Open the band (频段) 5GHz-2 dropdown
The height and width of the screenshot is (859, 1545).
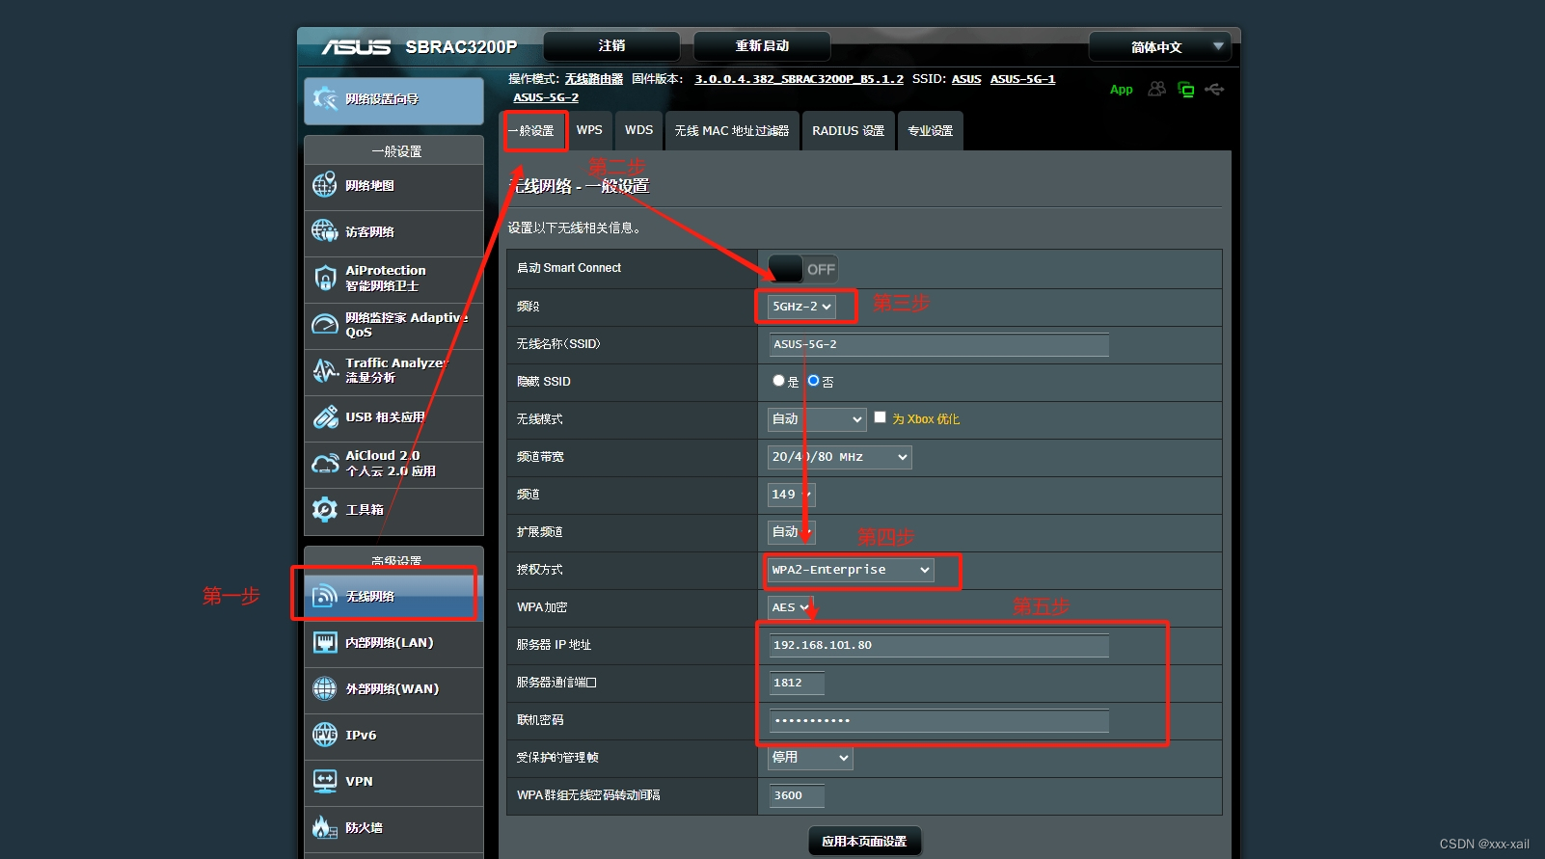[801, 307]
